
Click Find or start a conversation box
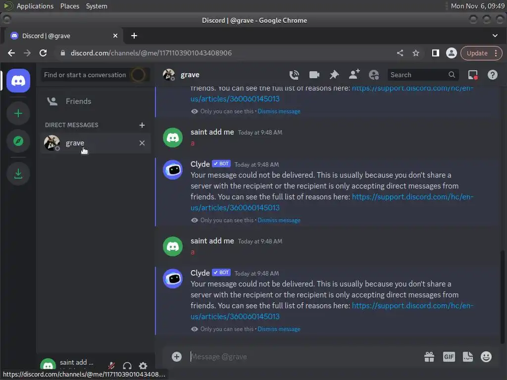[x=96, y=75]
